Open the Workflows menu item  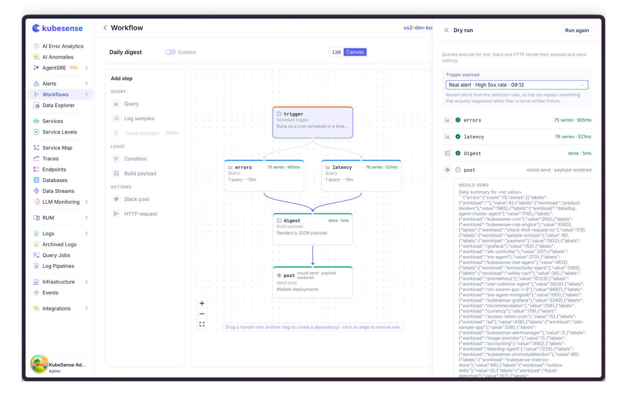click(x=60, y=94)
